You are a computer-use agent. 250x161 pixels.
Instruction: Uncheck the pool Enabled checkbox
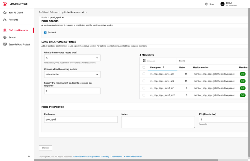click(45, 33)
